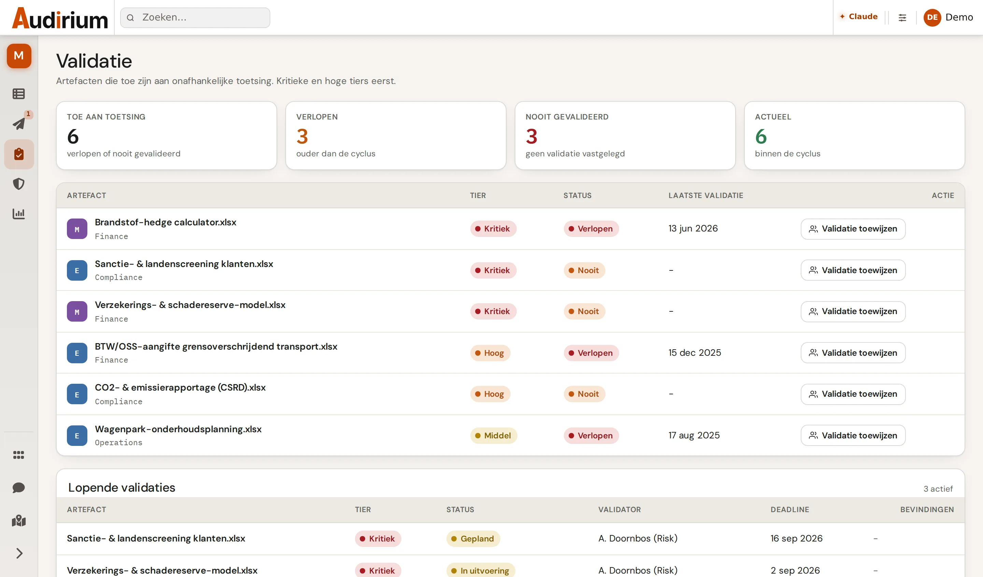Click the blue E badge for BTW/OSS-aangifte
The image size is (983, 577).
tap(77, 353)
